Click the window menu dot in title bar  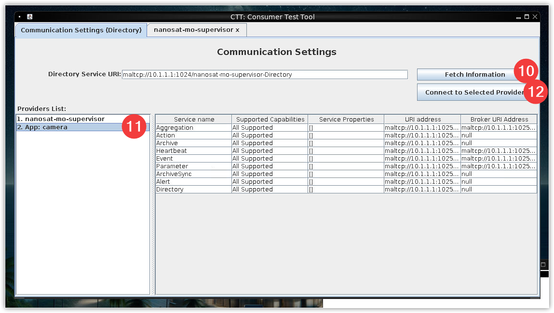click(x=20, y=17)
